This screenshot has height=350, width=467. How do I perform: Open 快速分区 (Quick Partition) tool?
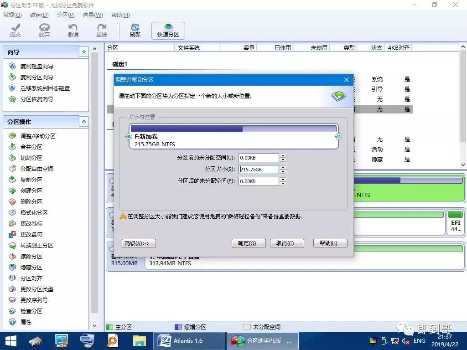(167, 30)
